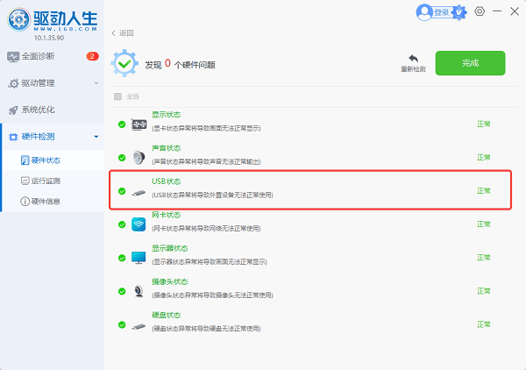
Task: Click the 系统优化 rocket icon
Action: [13, 110]
